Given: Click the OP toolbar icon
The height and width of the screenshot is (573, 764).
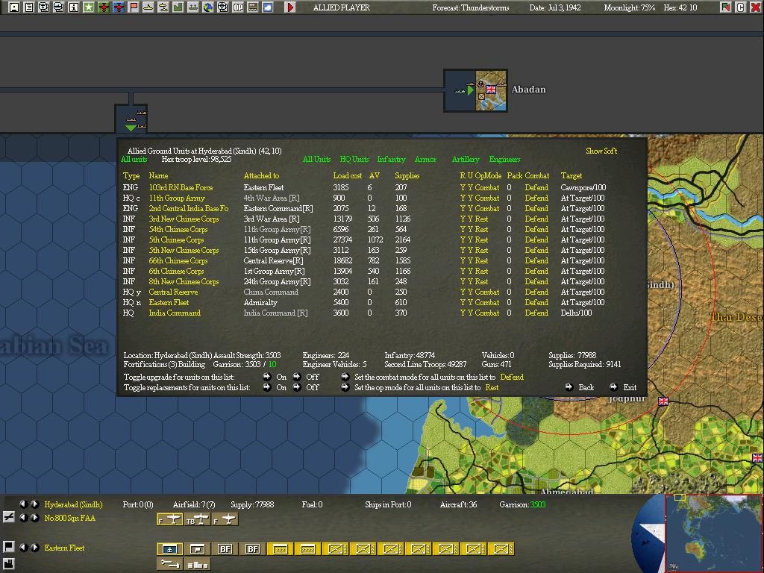Looking at the screenshot, I should tap(238, 7).
